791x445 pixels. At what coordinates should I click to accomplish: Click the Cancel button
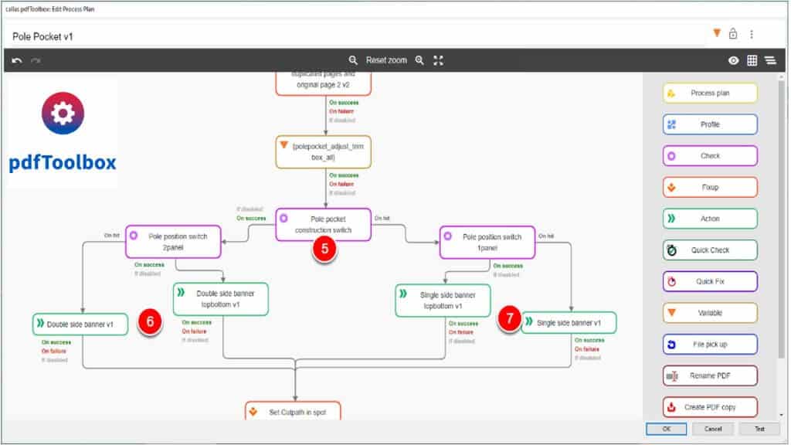(x=713, y=429)
